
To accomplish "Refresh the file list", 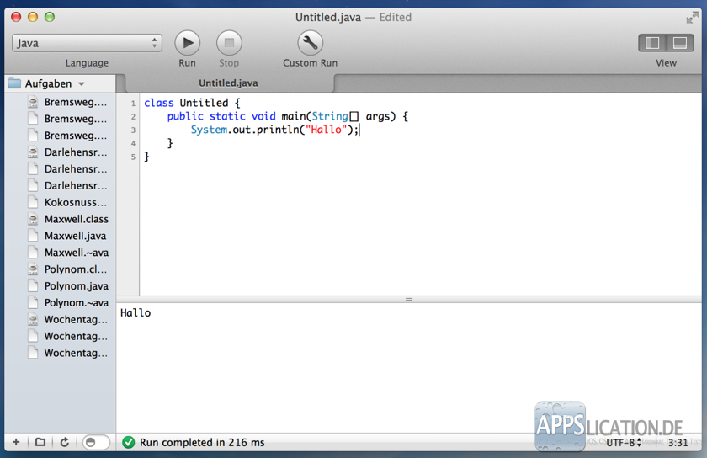I will point(65,442).
